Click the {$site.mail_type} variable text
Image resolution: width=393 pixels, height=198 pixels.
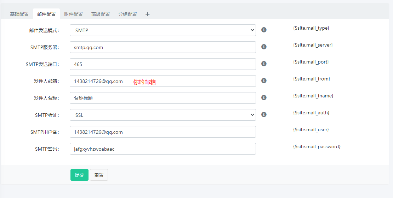pyautogui.click(x=311, y=28)
